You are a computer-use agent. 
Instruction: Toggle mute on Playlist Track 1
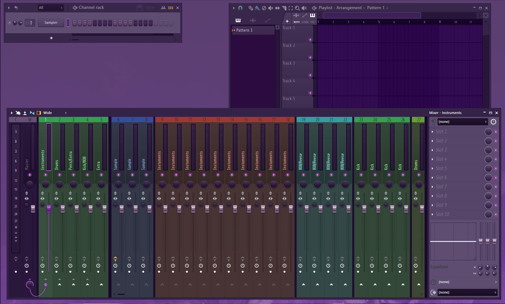click(x=310, y=40)
